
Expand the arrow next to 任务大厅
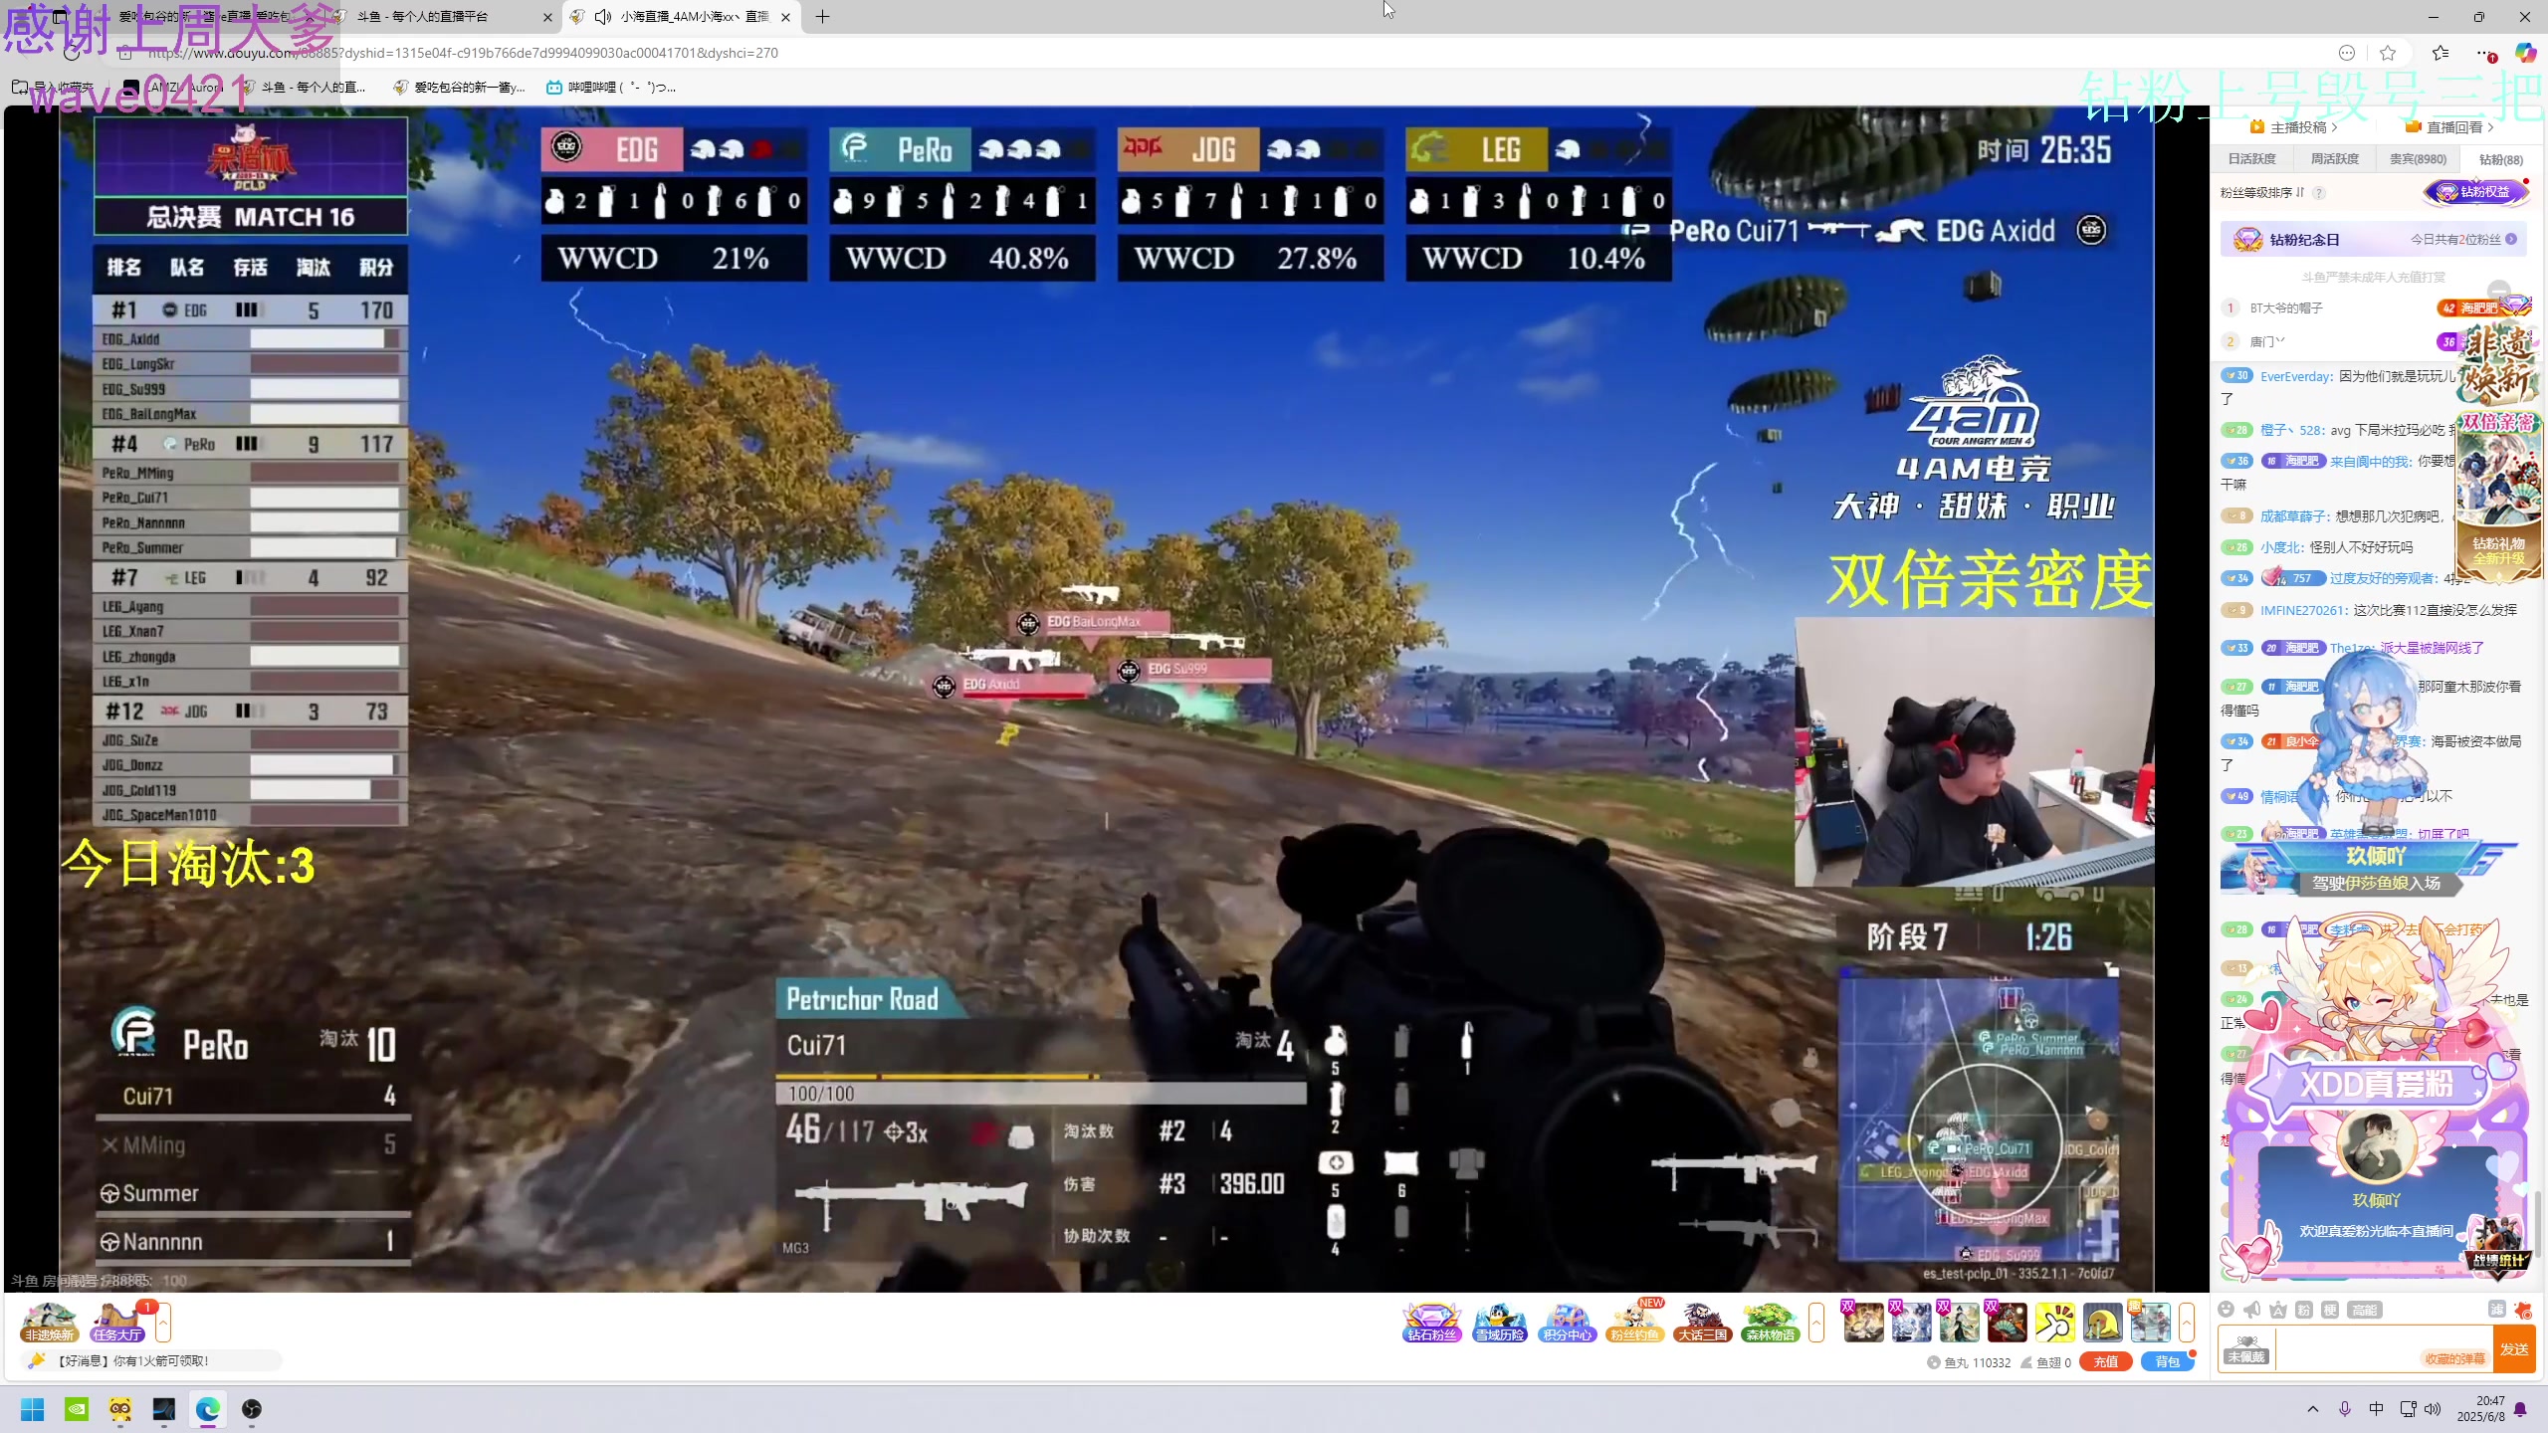pyautogui.click(x=163, y=1323)
